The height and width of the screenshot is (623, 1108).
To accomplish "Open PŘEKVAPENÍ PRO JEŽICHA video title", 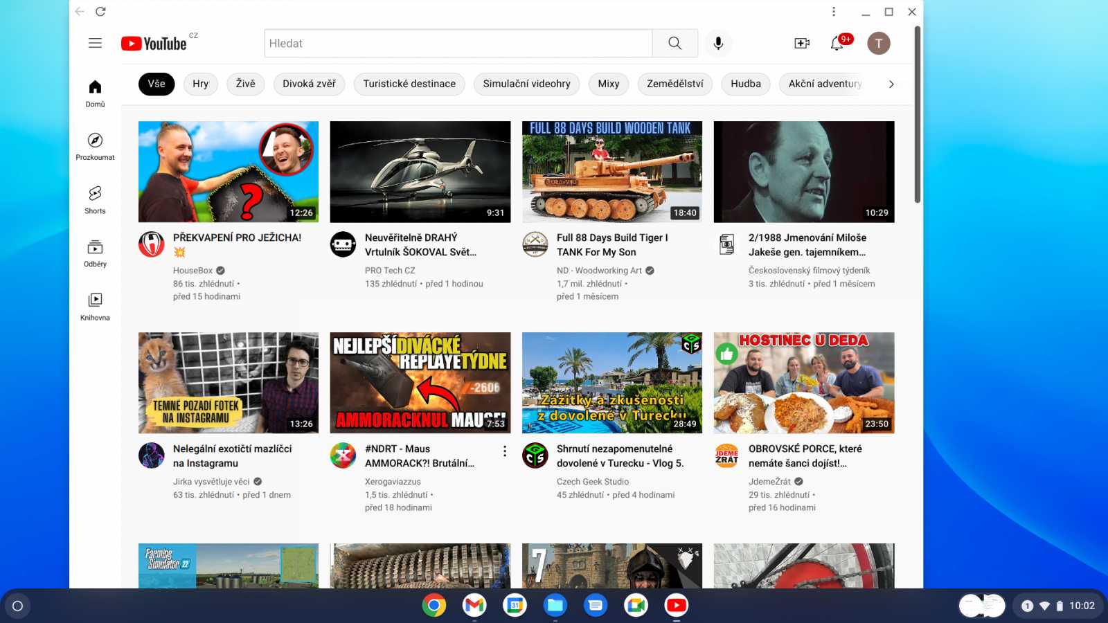I will tap(237, 244).
